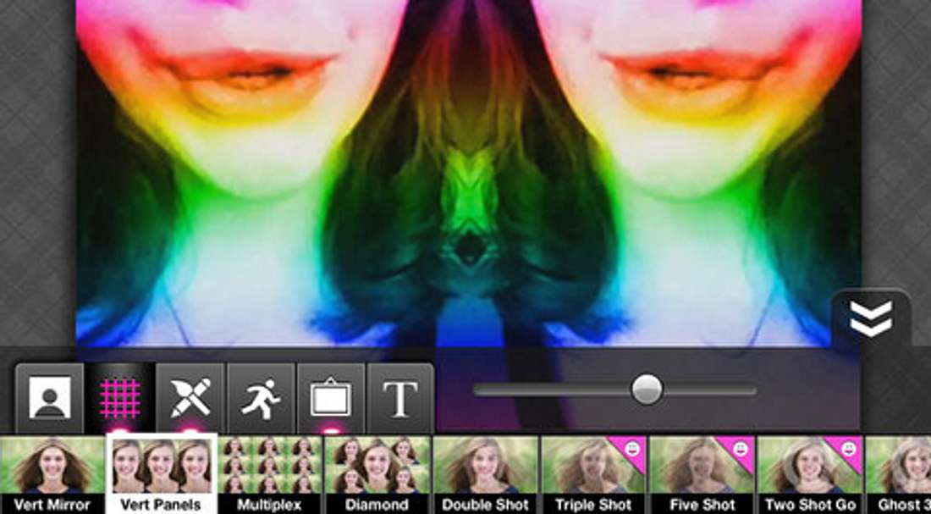Image resolution: width=931 pixels, height=514 pixels.
Task: Choose the Vert Panels effect thumbnail
Action: (161, 473)
